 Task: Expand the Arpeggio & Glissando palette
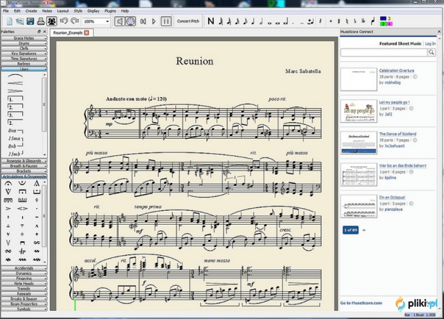coord(24,161)
